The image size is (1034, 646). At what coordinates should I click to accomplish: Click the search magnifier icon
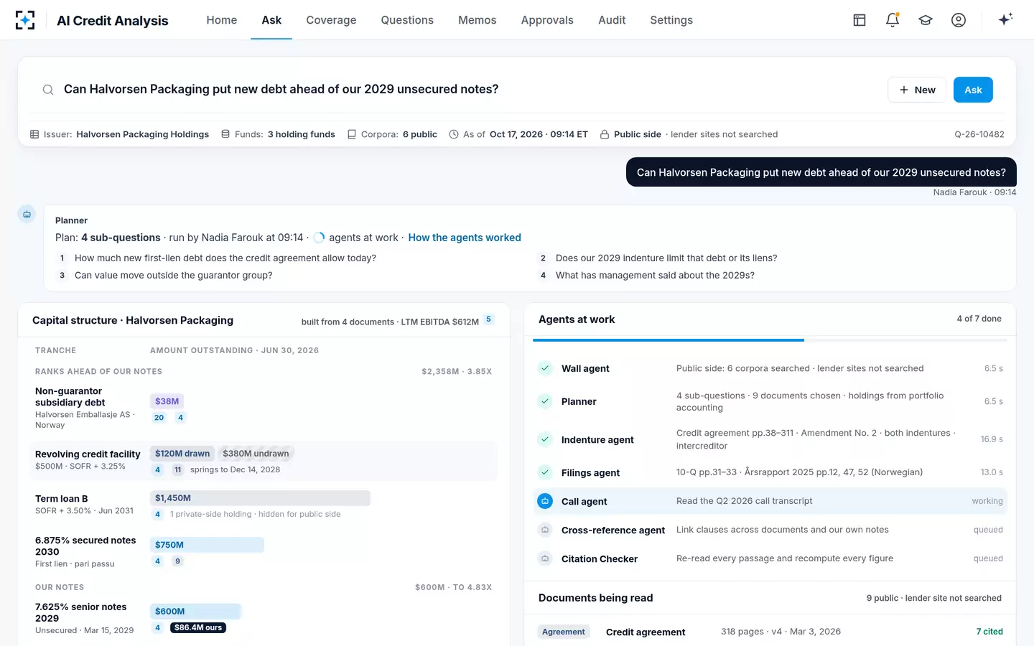click(x=48, y=90)
